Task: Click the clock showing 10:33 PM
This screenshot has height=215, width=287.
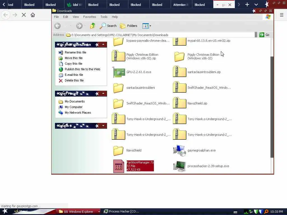Action: 277,212
